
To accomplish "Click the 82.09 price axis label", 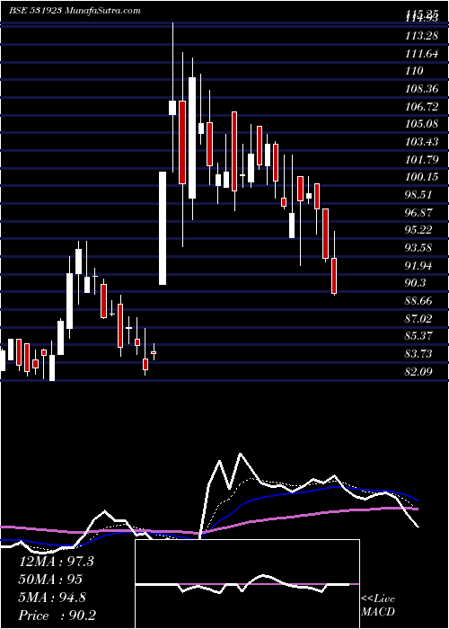I will 419,371.
